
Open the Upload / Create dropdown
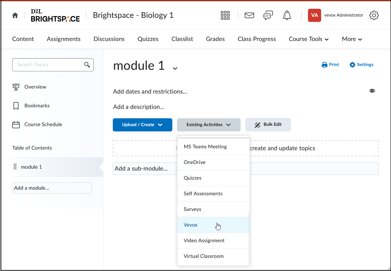[143, 125]
